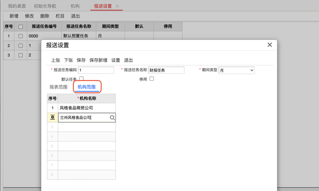The image size is (319, 191).
Task: Check the select-all header checkbox
Action: click(20, 26)
